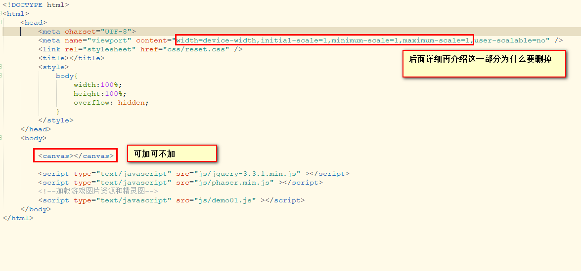Click the closing </style> tag
This screenshot has height=271, width=581.
[55, 120]
